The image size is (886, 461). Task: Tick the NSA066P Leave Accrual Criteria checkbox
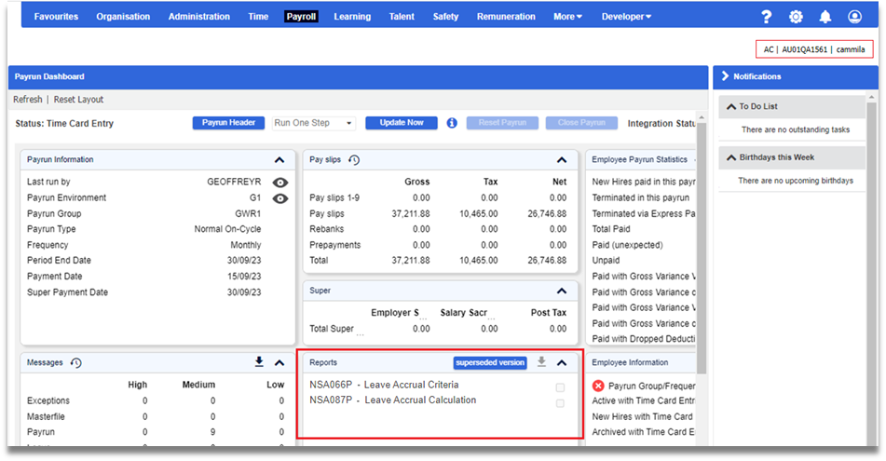coord(560,387)
